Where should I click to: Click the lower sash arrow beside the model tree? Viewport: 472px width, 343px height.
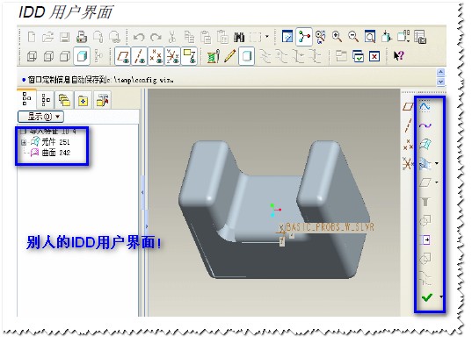pyautogui.click(x=147, y=226)
